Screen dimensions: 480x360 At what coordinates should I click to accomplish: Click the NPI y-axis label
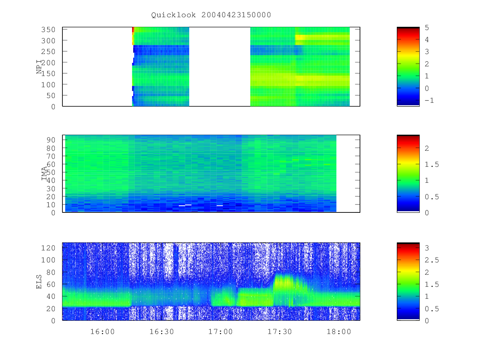(x=40, y=67)
